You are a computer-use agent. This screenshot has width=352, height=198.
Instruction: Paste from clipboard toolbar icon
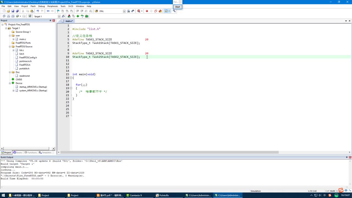[x=32, y=11]
